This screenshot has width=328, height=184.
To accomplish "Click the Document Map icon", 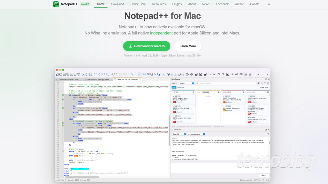I will point(148,74).
